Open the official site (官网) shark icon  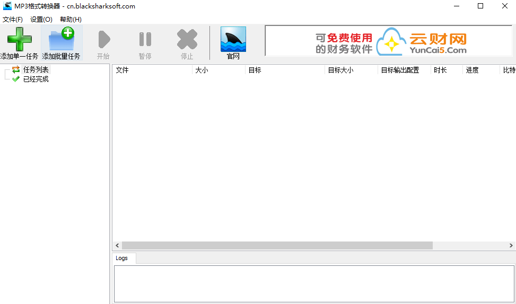coord(233,40)
